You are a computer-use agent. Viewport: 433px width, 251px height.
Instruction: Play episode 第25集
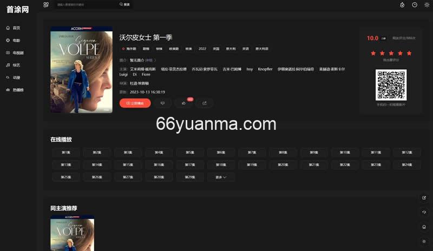65,177
